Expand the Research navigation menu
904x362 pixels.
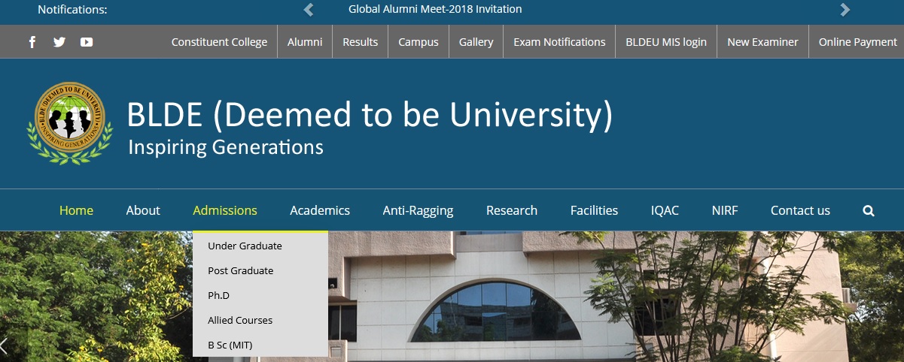pos(512,210)
